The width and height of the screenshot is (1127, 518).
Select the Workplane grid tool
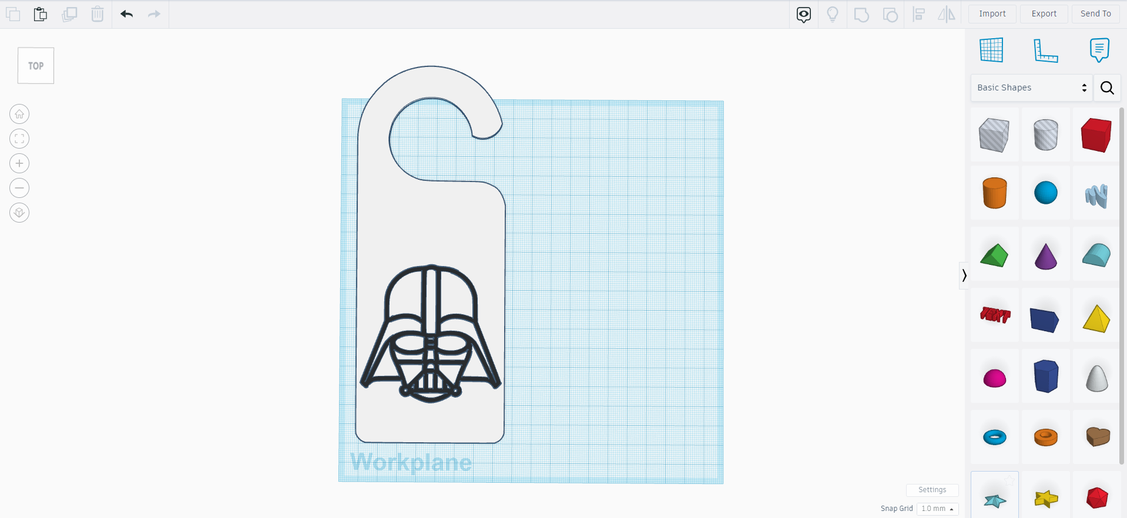click(991, 50)
